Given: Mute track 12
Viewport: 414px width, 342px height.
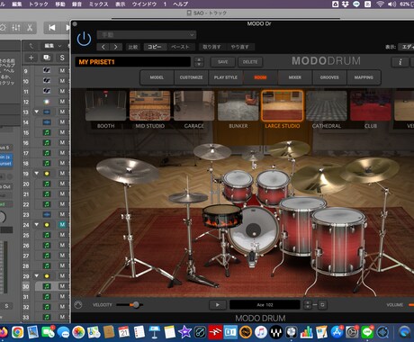Looking at the screenshot, I should click(x=62, y=102).
